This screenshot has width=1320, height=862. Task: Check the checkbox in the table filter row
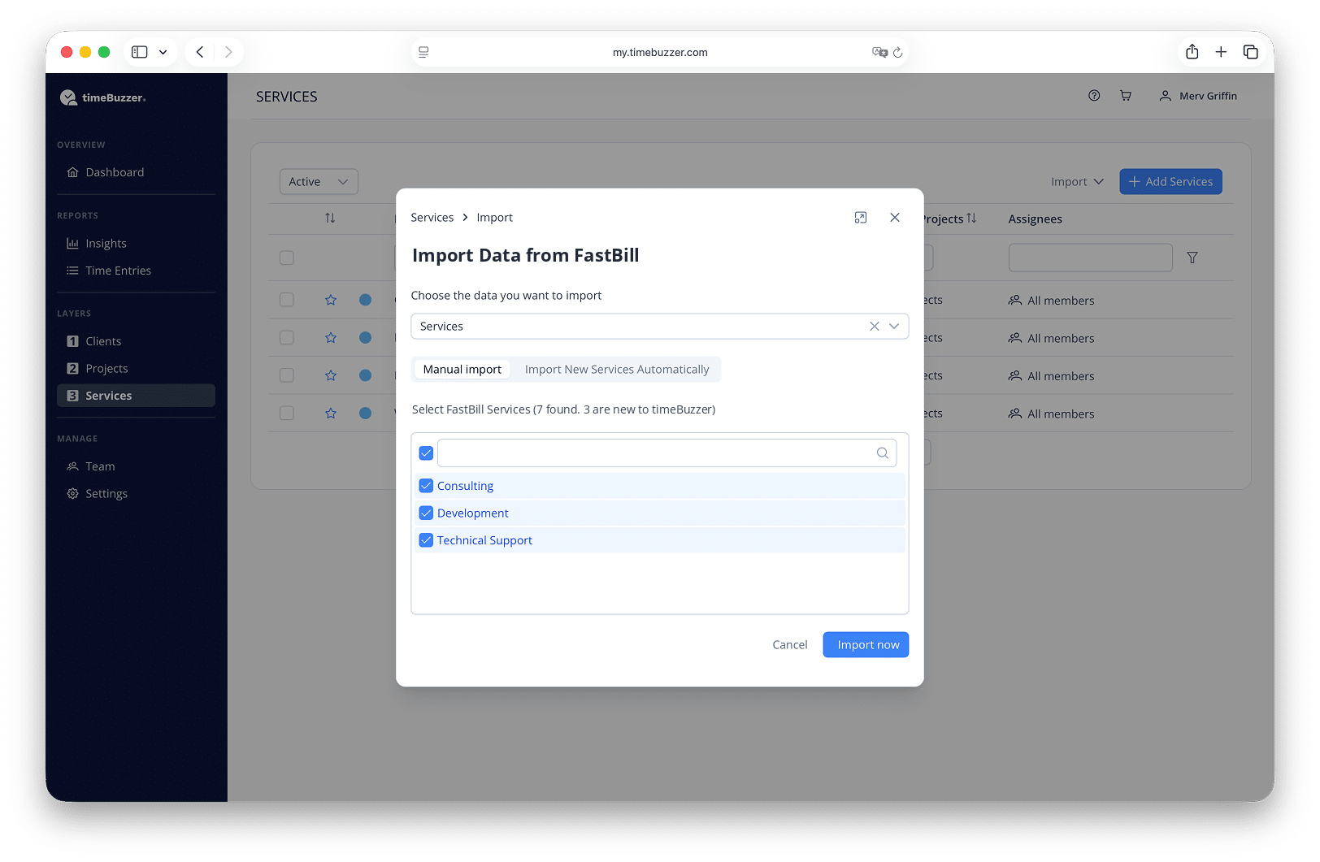coord(287,258)
